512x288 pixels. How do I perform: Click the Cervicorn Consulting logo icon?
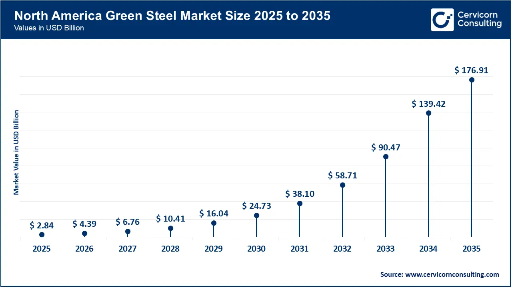442,20
